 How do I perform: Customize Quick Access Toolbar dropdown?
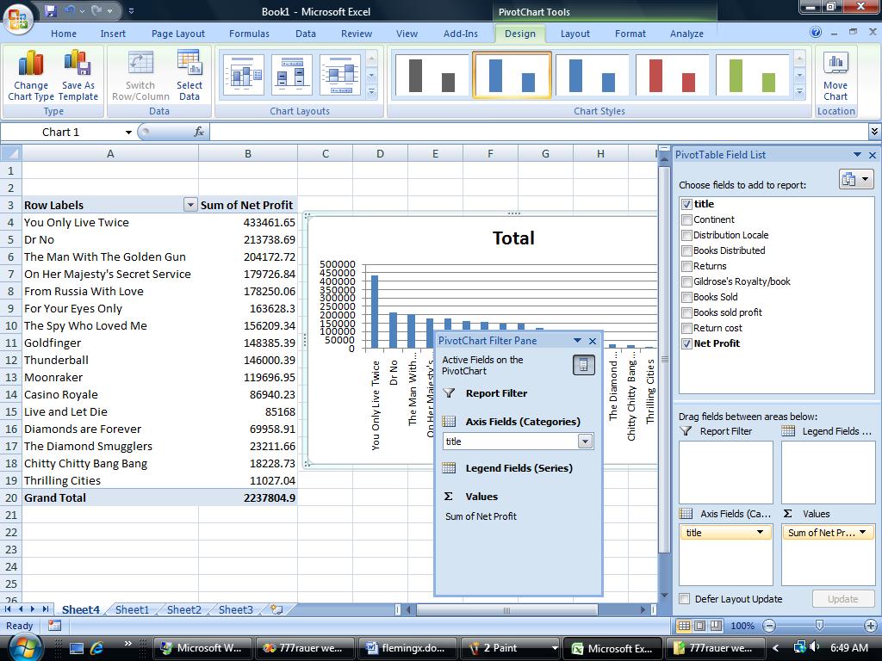131,10
